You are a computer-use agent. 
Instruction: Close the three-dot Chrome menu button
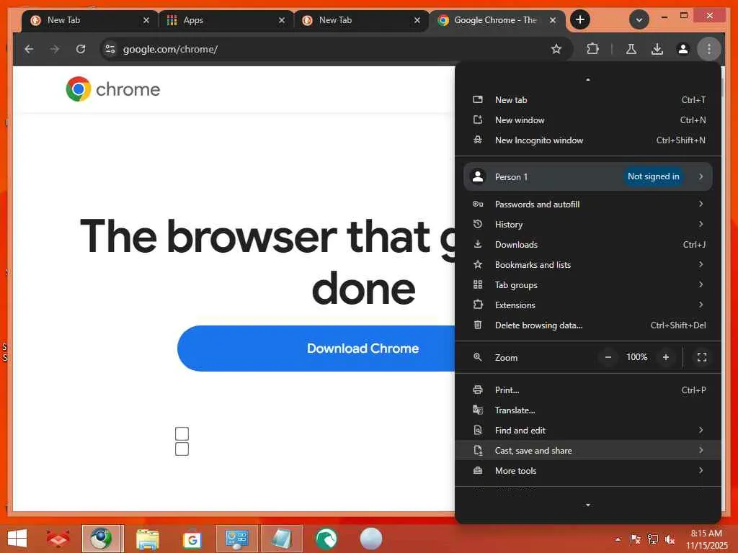pos(709,49)
